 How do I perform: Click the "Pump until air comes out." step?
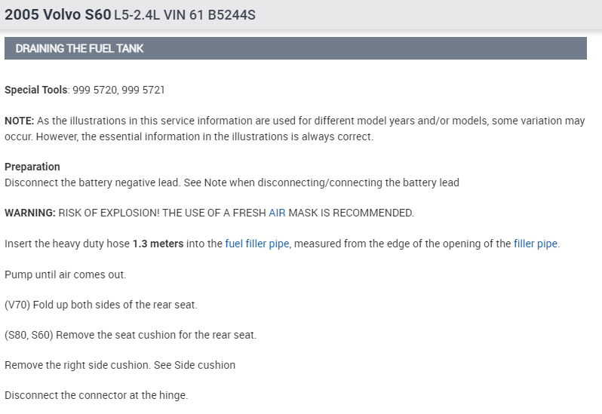pos(66,274)
